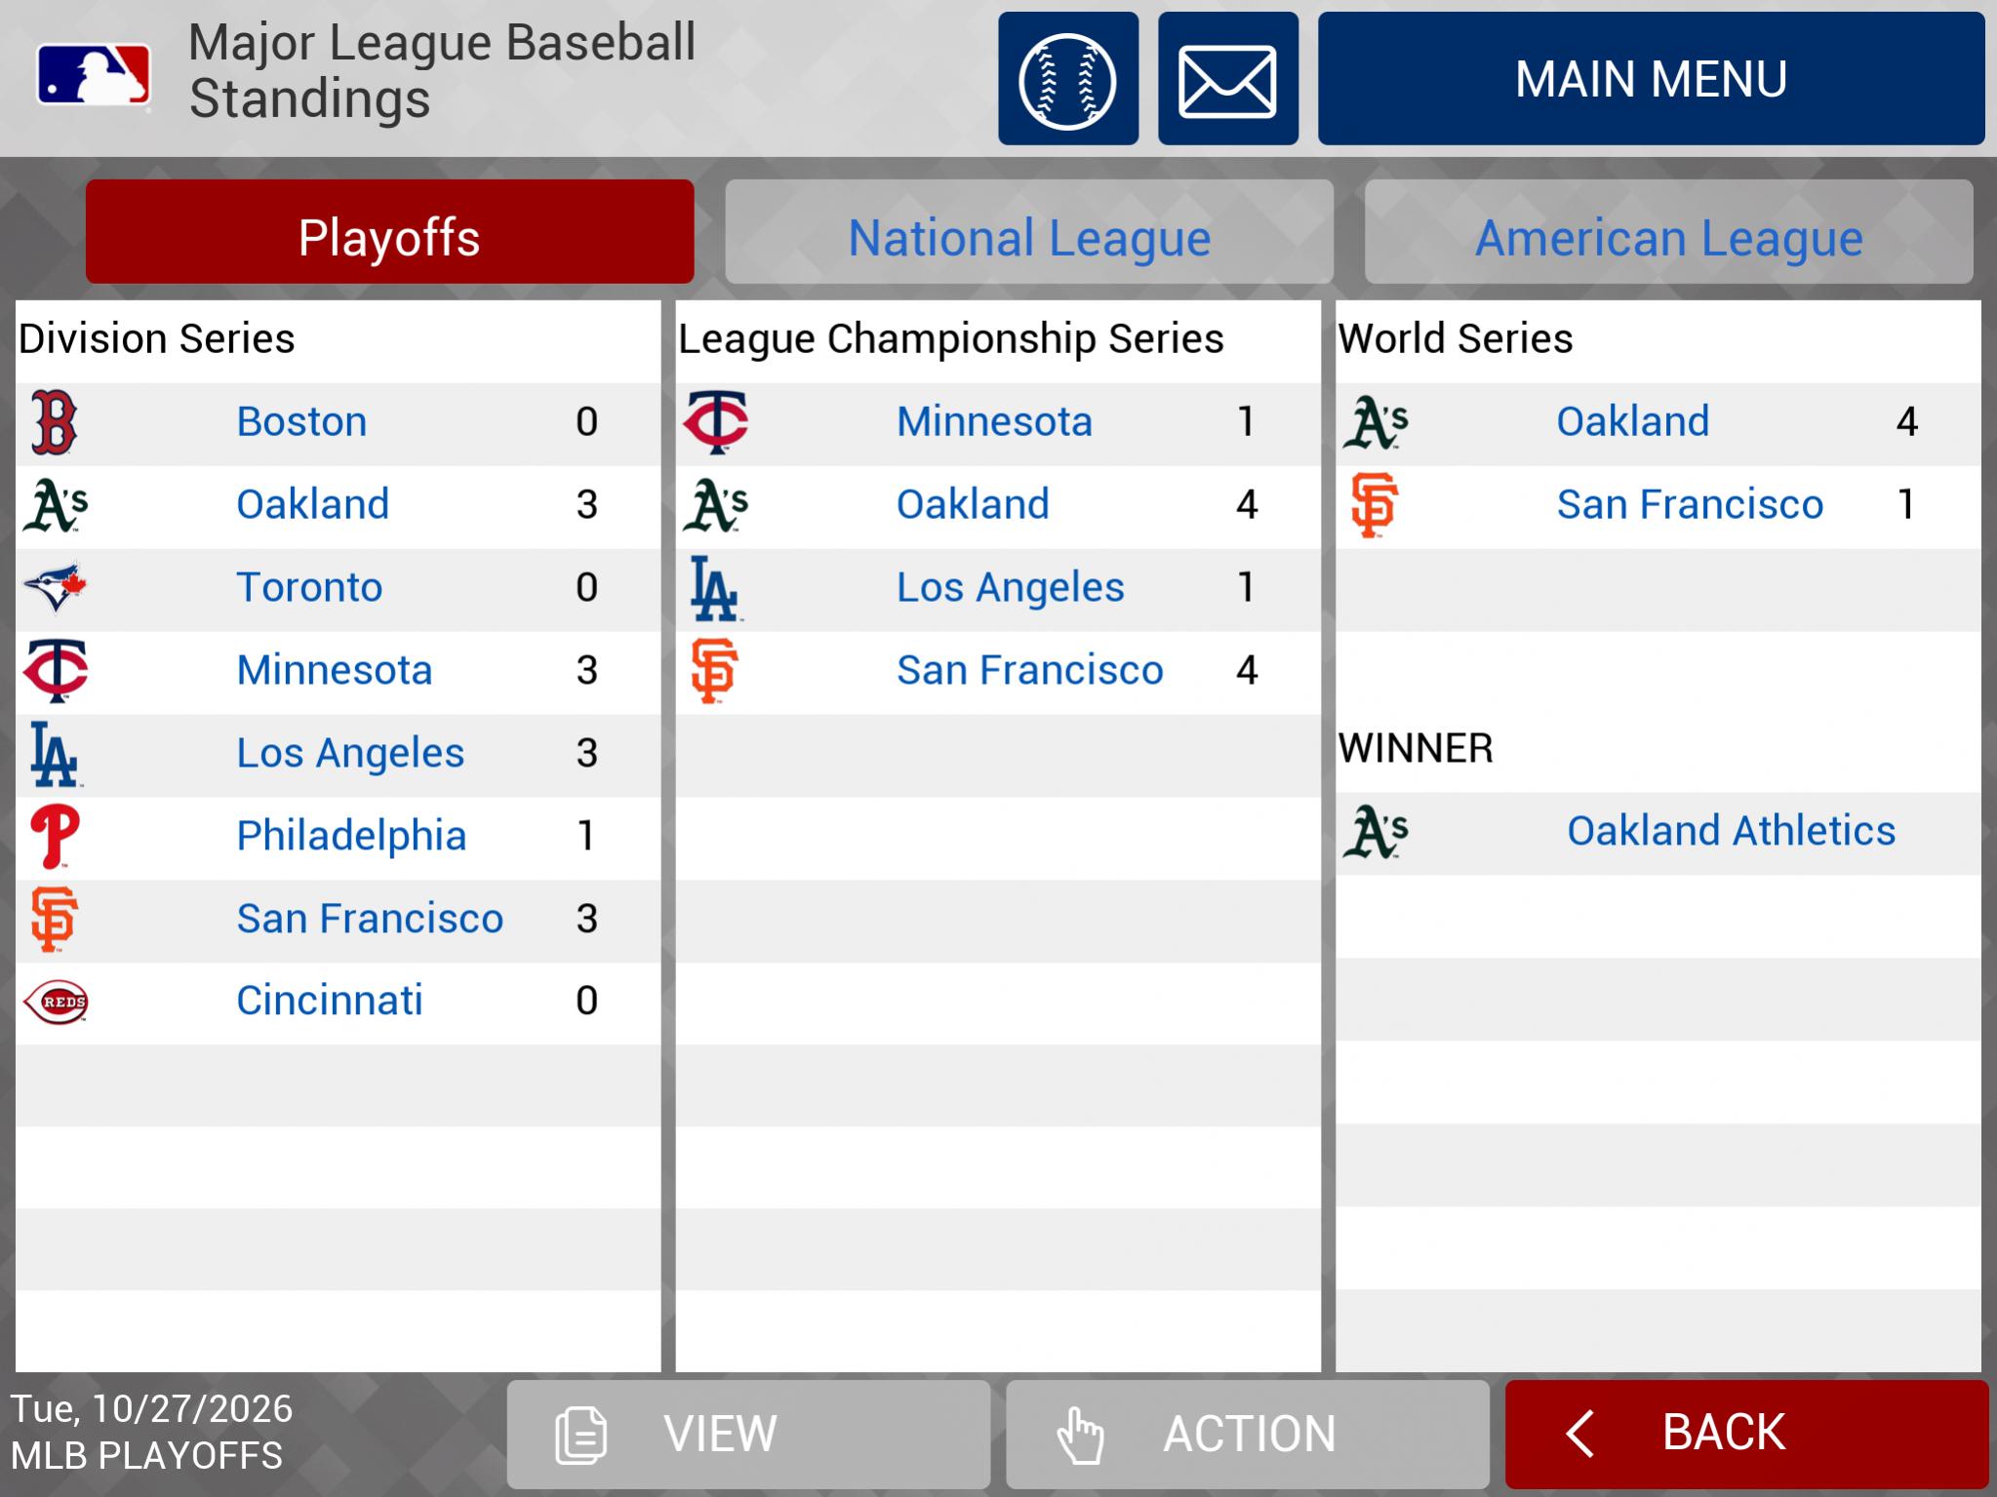Click the Athletics logo beside World Series winner
The height and width of the screenshot is (1497, 1997).
(x=1376, y=832)
